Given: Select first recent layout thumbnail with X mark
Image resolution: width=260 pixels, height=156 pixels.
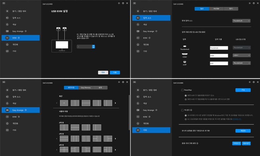Looking at the screenshot, I should pyautogui.click(x=64, y=103).
